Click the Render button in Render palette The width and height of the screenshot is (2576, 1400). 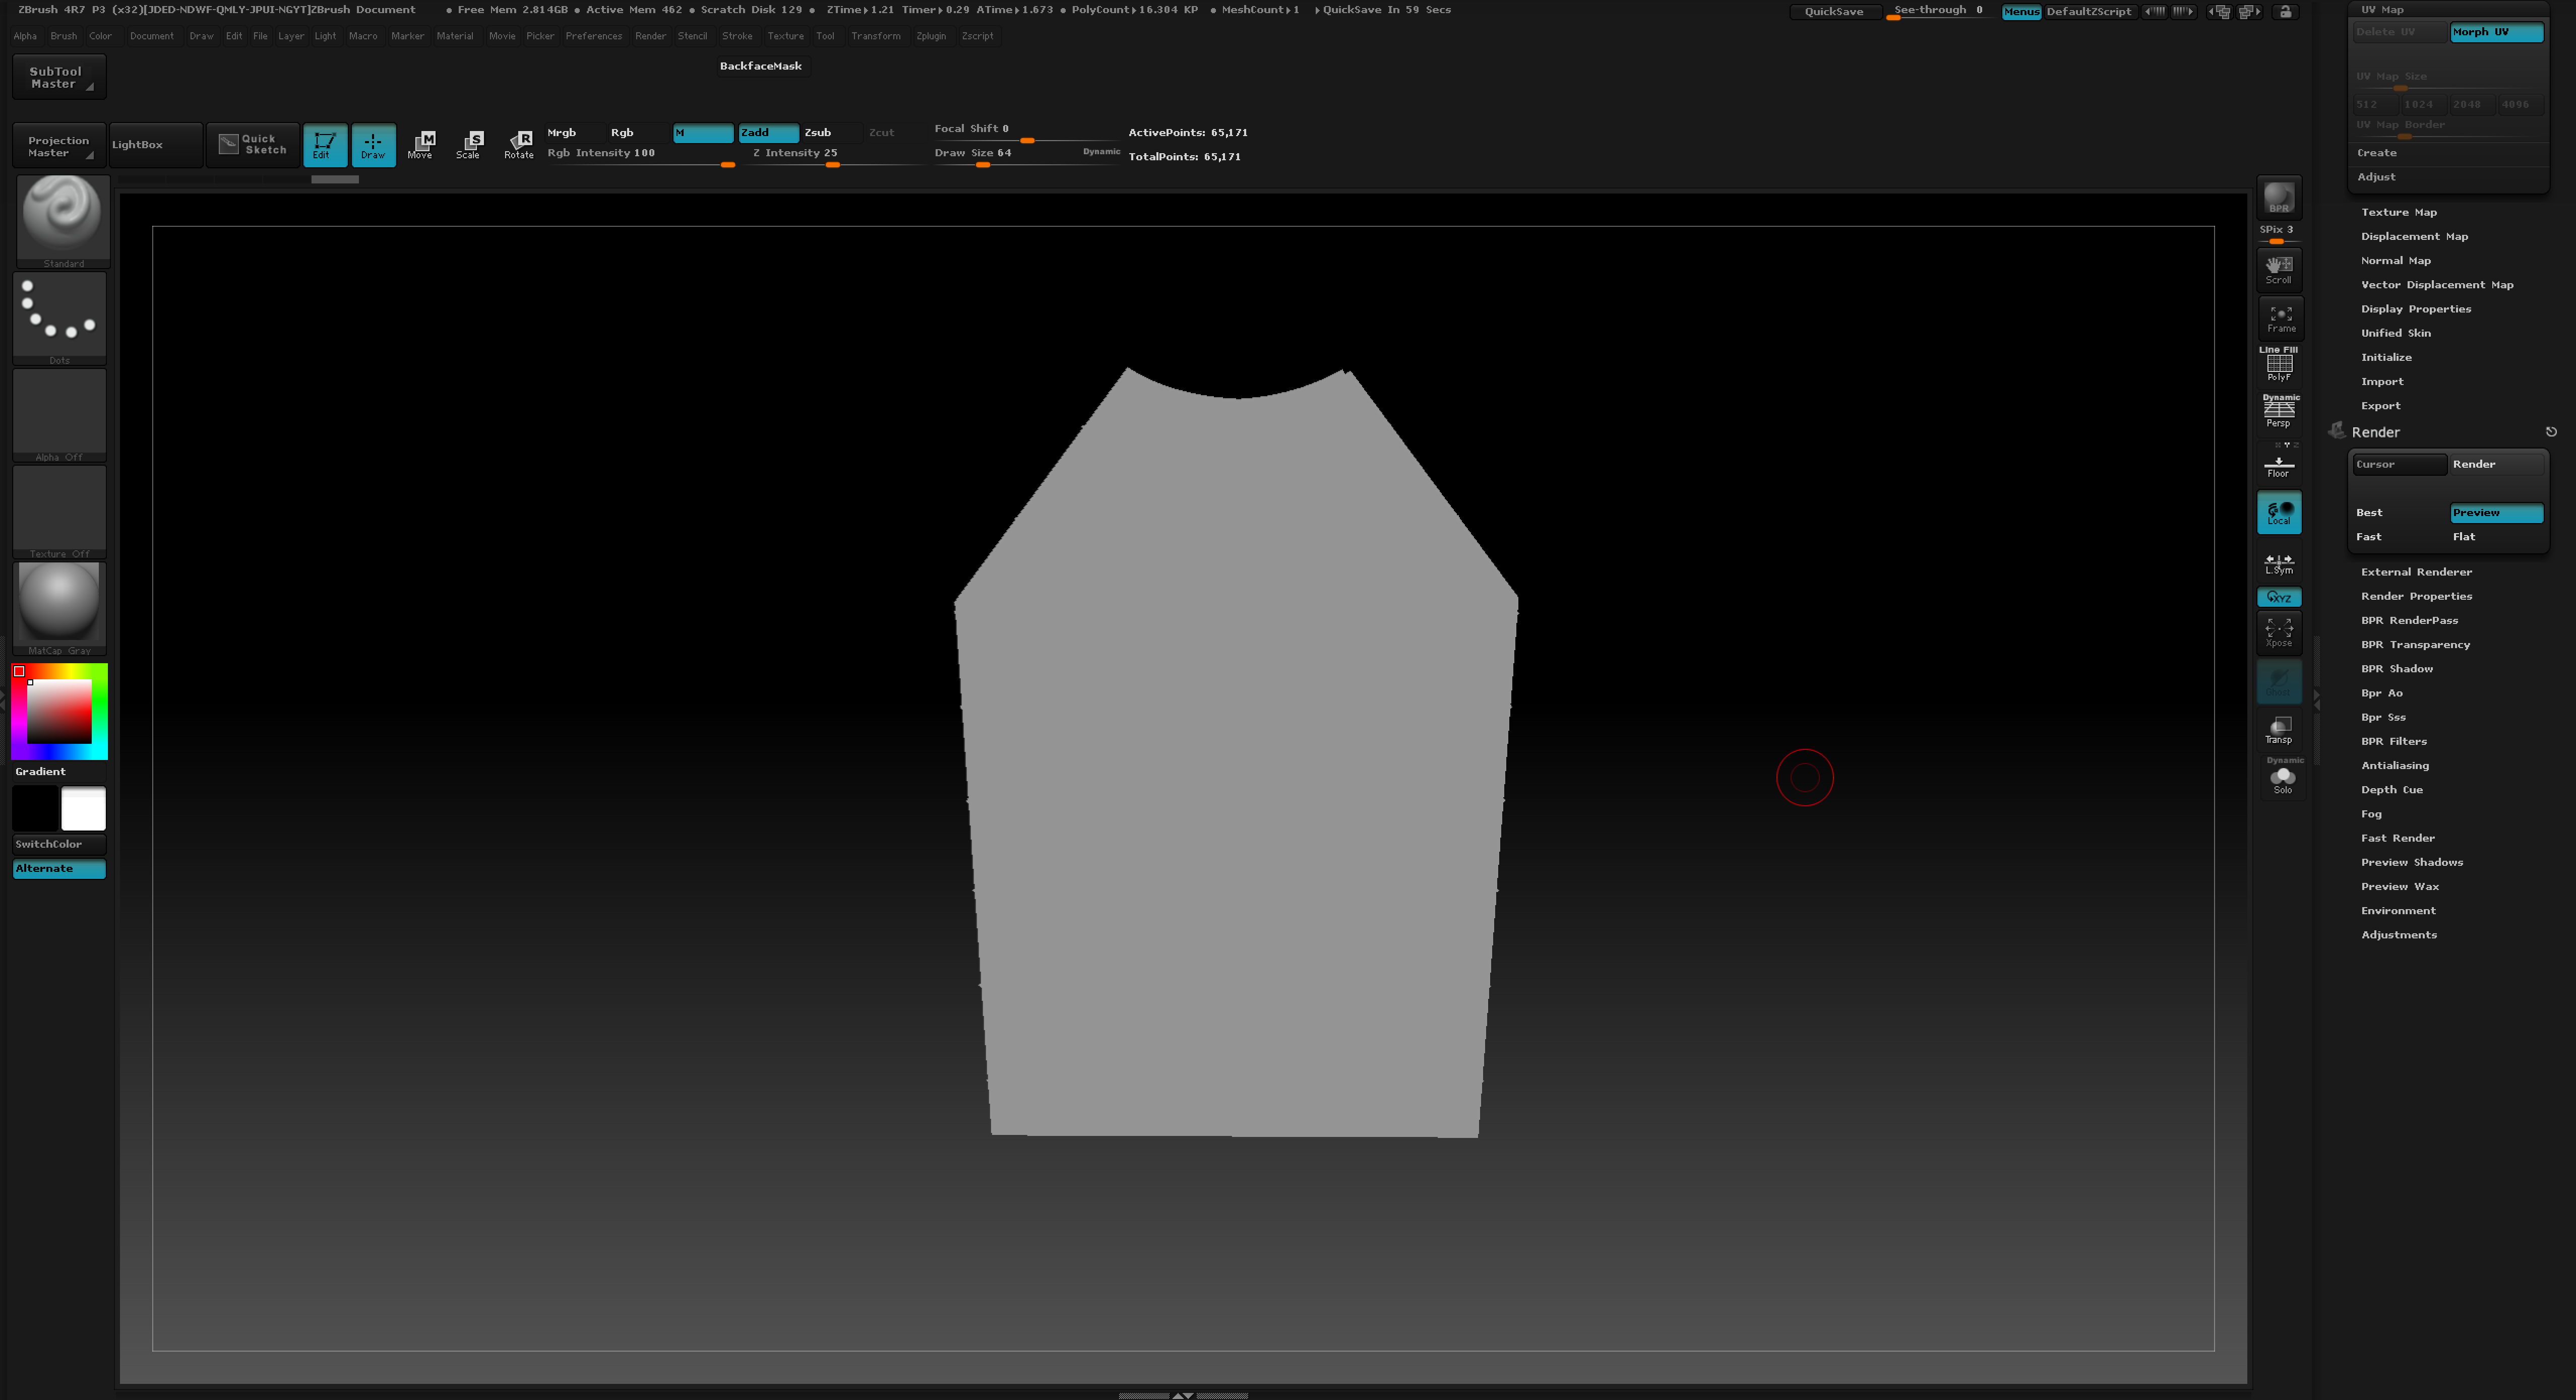pos(2496,464)
